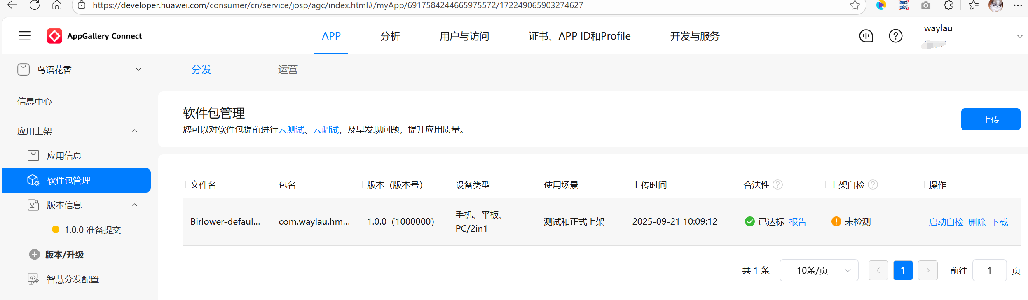Click the 合法性 help tooltip icon
This screenshot has width=1028, height=300.
tap(777, 185)
